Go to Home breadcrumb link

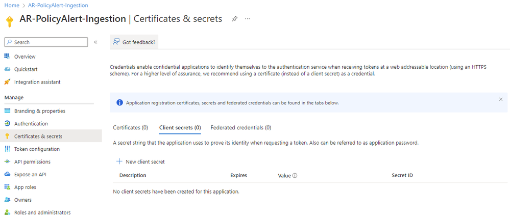(x=12, y=6)
